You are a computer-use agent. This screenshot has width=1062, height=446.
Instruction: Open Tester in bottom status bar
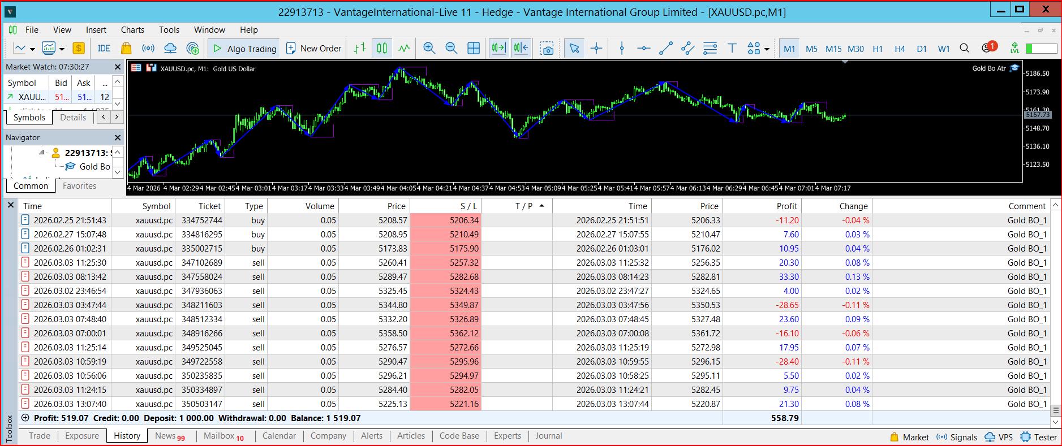pos(1039,437)
